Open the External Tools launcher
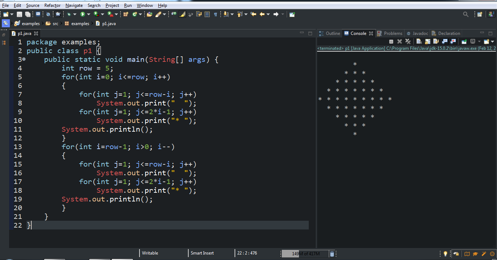497x260 pixels. coord(109,14)
